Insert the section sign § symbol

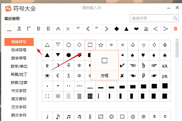90,116
